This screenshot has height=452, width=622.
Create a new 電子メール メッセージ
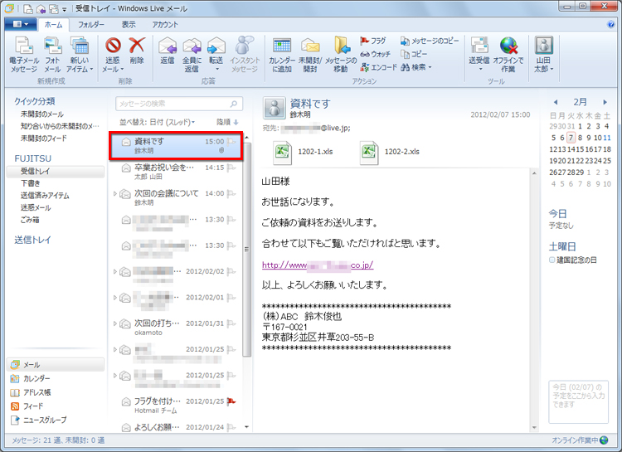[24, 55]
